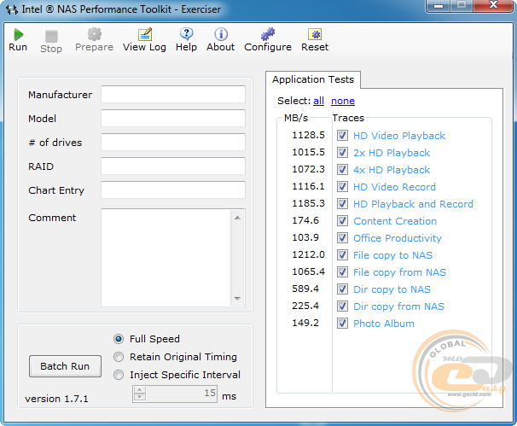Click the Chart Entry field
This screenshot has height=426, width=517.
tap(173, 190)
